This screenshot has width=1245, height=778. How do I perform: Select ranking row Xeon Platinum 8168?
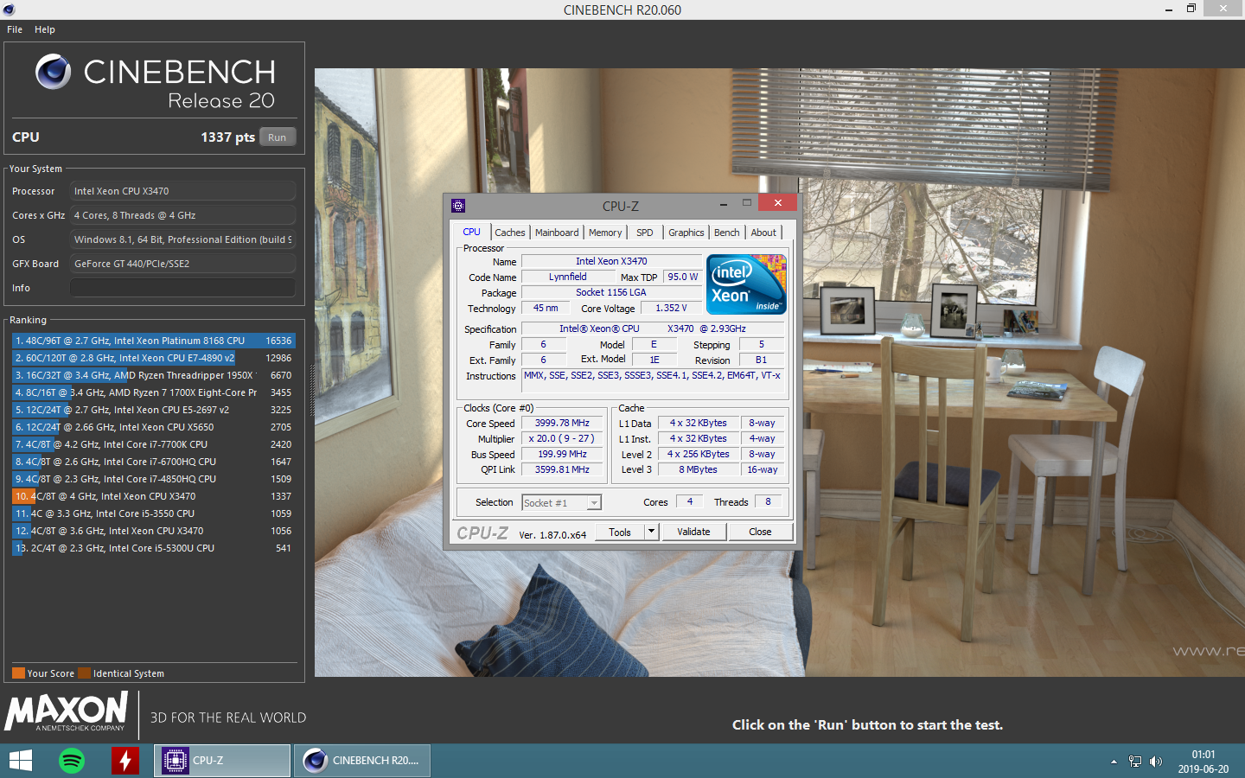[x=154, y=341]
